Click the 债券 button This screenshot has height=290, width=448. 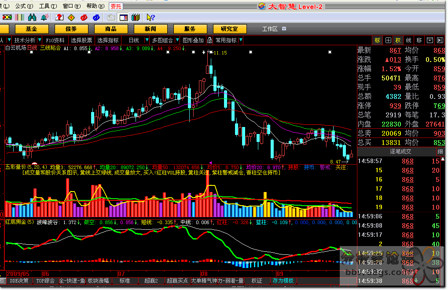(71, 29)
